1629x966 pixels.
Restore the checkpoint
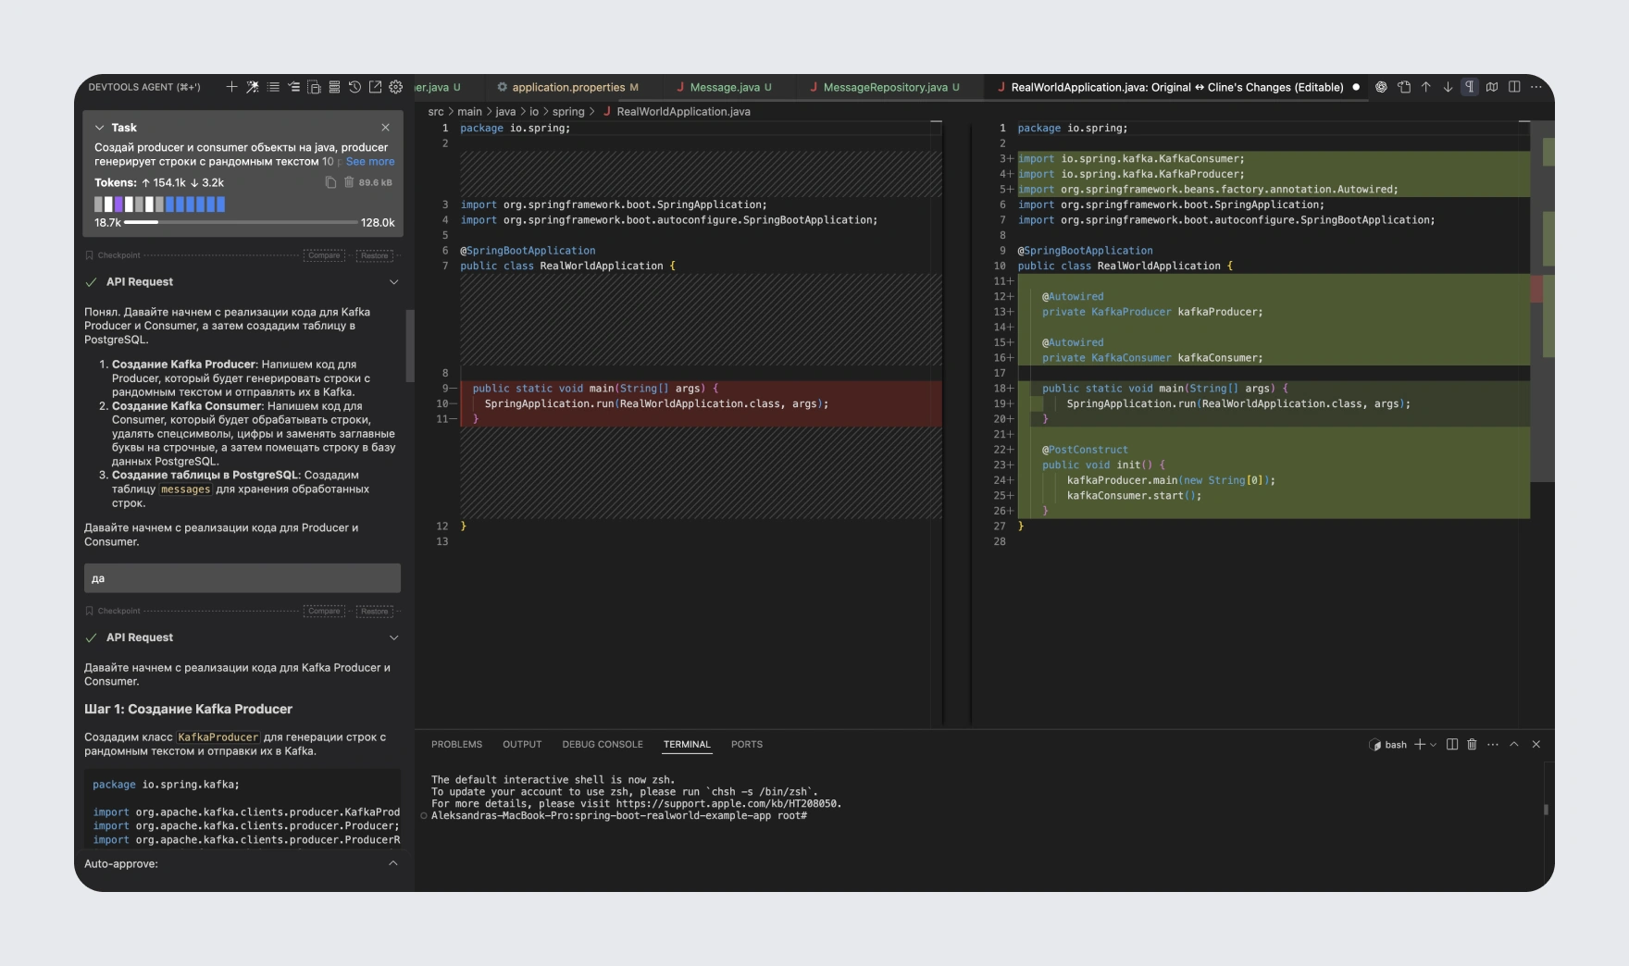pyautogui.click(x=375, y=255)
